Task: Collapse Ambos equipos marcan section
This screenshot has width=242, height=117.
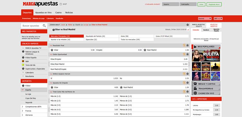Action: point(51,74)
